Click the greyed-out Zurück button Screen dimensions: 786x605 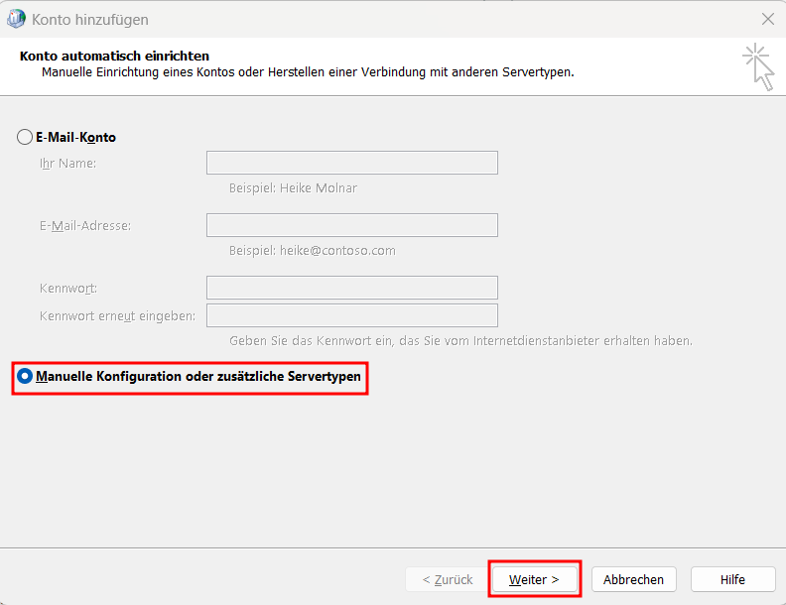pyautogui.click(x=447, y=579)
